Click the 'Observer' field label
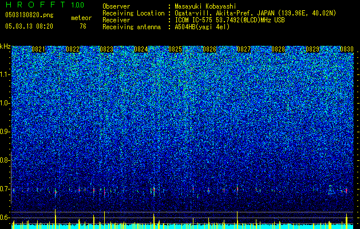Viewport: 360px width, 229px height. point(116,6)
